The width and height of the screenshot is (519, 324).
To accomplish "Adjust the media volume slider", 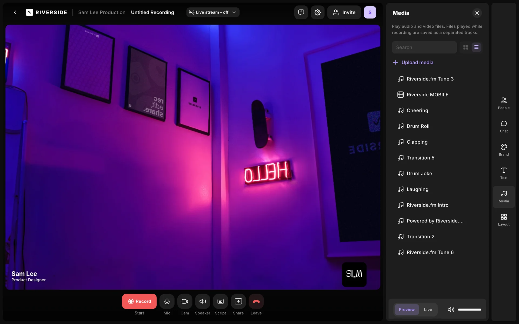I will pos(469,309).
